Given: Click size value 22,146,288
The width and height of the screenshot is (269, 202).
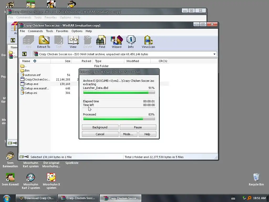Looking at the screenshot, I should coord(63,79).
